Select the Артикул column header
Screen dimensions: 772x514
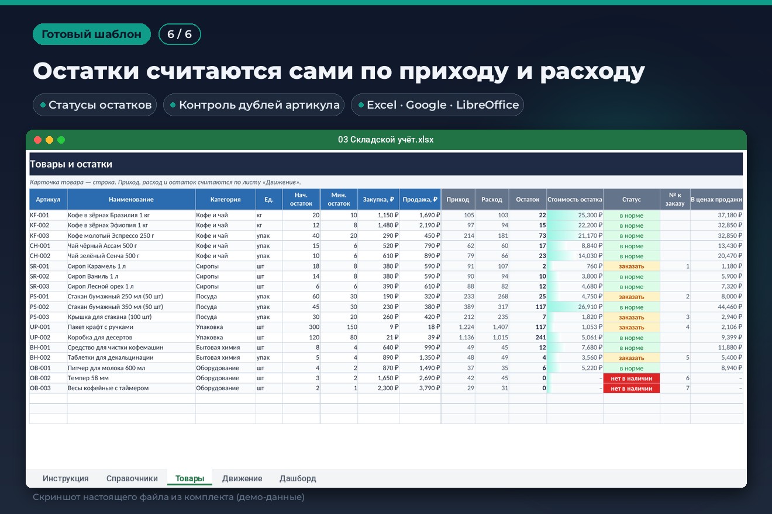pos(48,199)
